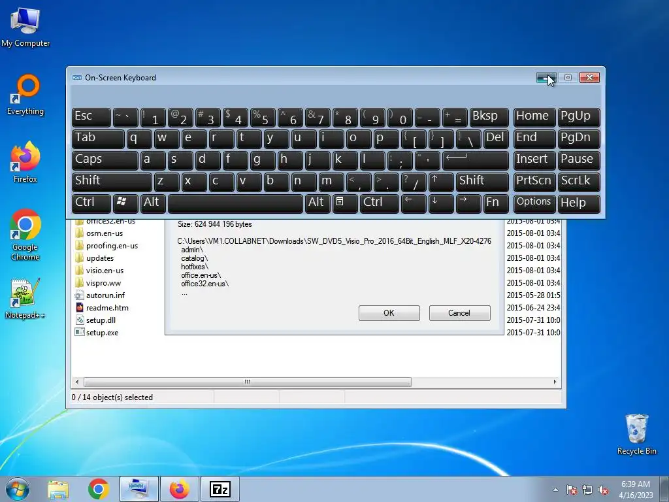Cancel the 7-Zip dialog
Image resolution: width=669 pixels, height=502 pixels.
point(459,313)
